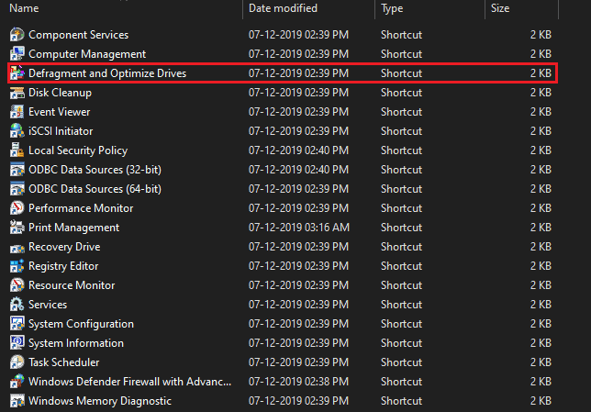Select the Event Viewer icon
591x412 pixels.
point(17,112)
